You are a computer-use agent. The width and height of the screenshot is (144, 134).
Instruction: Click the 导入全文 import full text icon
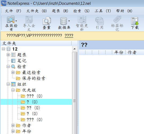pos(29,20)
